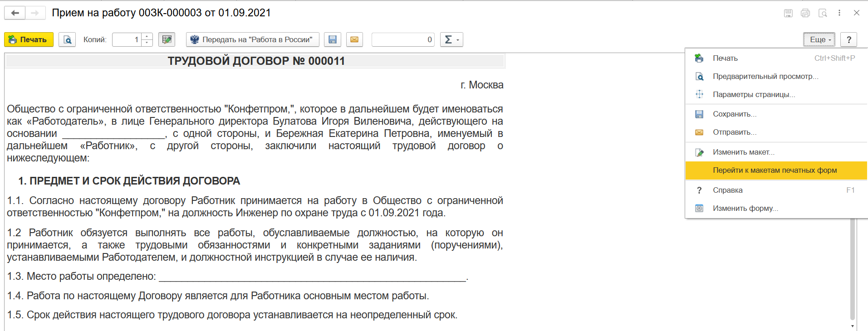The image size is (868, 331).
Task: Click line 1.5 about неопределенный срок
Action: 232,315
